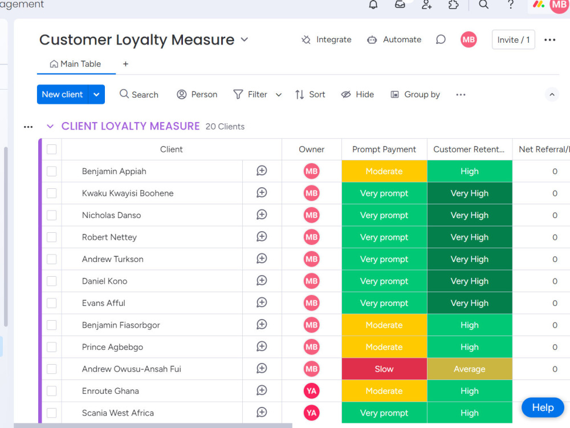Open the notifications bell
Viewport: 570px width, 428px height.
373,5
